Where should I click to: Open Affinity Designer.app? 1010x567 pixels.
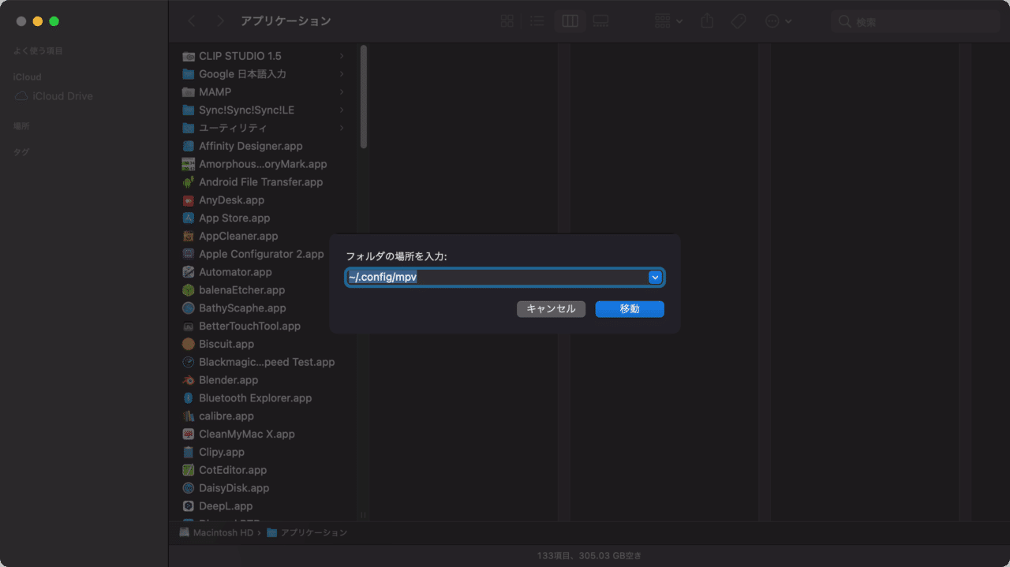[249, 146]
